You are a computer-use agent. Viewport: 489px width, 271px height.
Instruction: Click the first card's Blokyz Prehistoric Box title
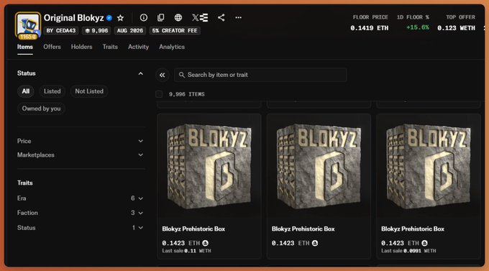point(193,229)
